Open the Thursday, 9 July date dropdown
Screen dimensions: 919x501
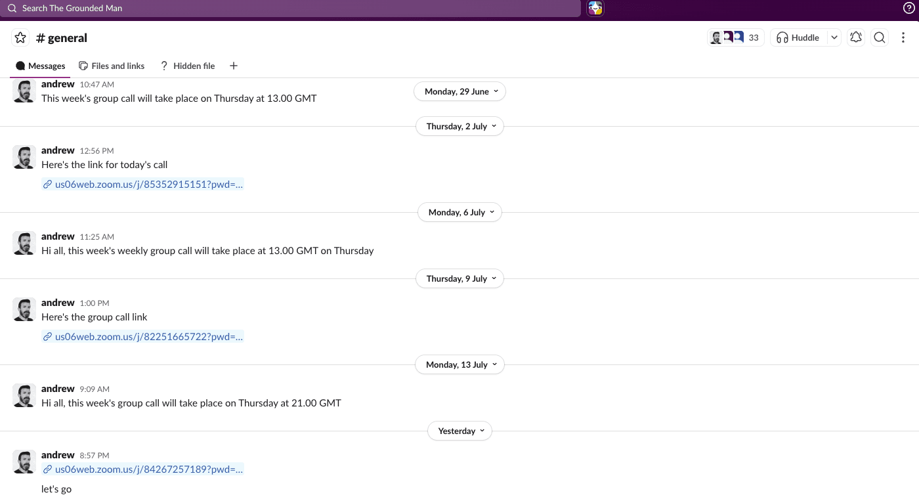pyautogui.click(x=460, y=278)
